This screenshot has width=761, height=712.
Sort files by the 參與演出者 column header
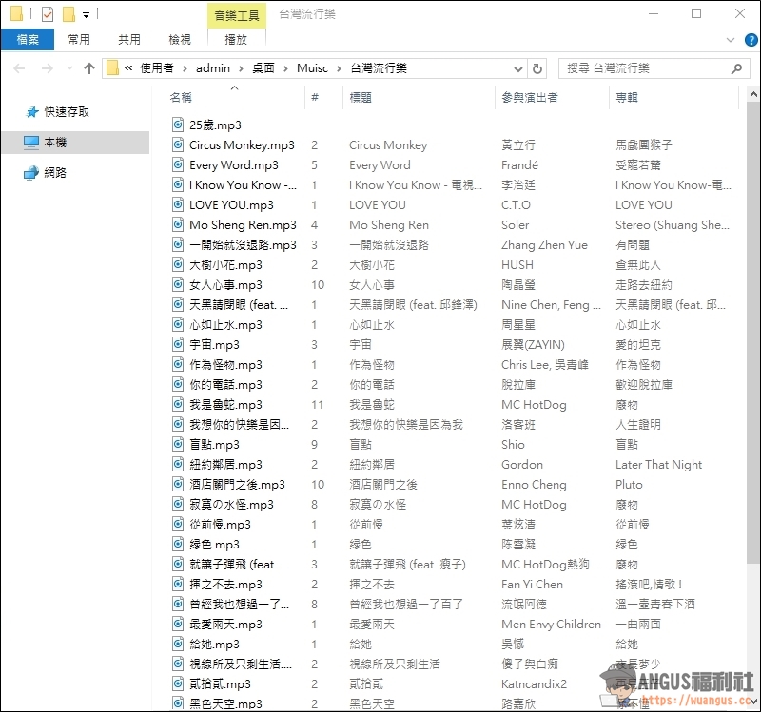click(528, 98)
